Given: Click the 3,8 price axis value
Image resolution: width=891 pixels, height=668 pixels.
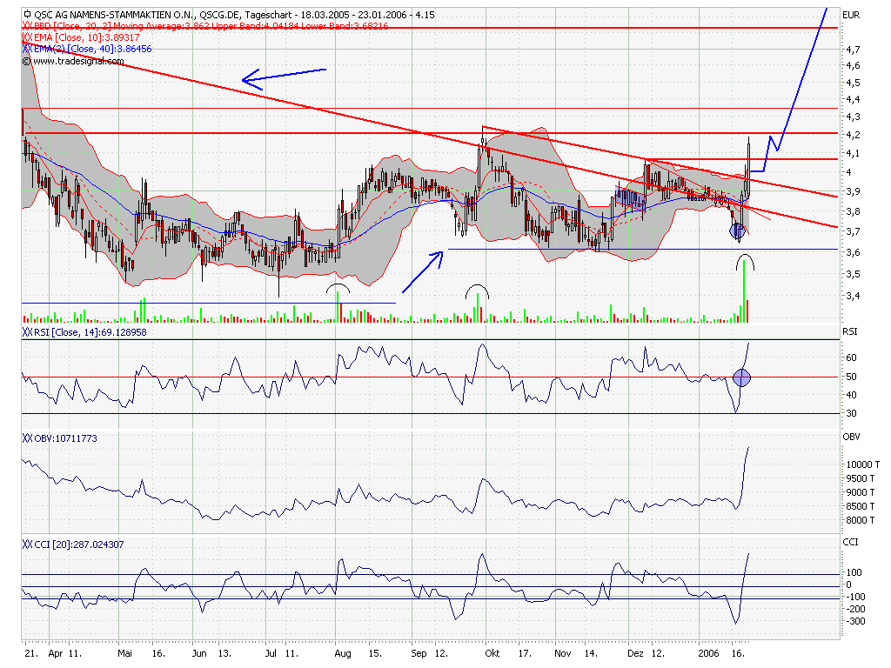Looking at the screenshot, I should (853, 212).
